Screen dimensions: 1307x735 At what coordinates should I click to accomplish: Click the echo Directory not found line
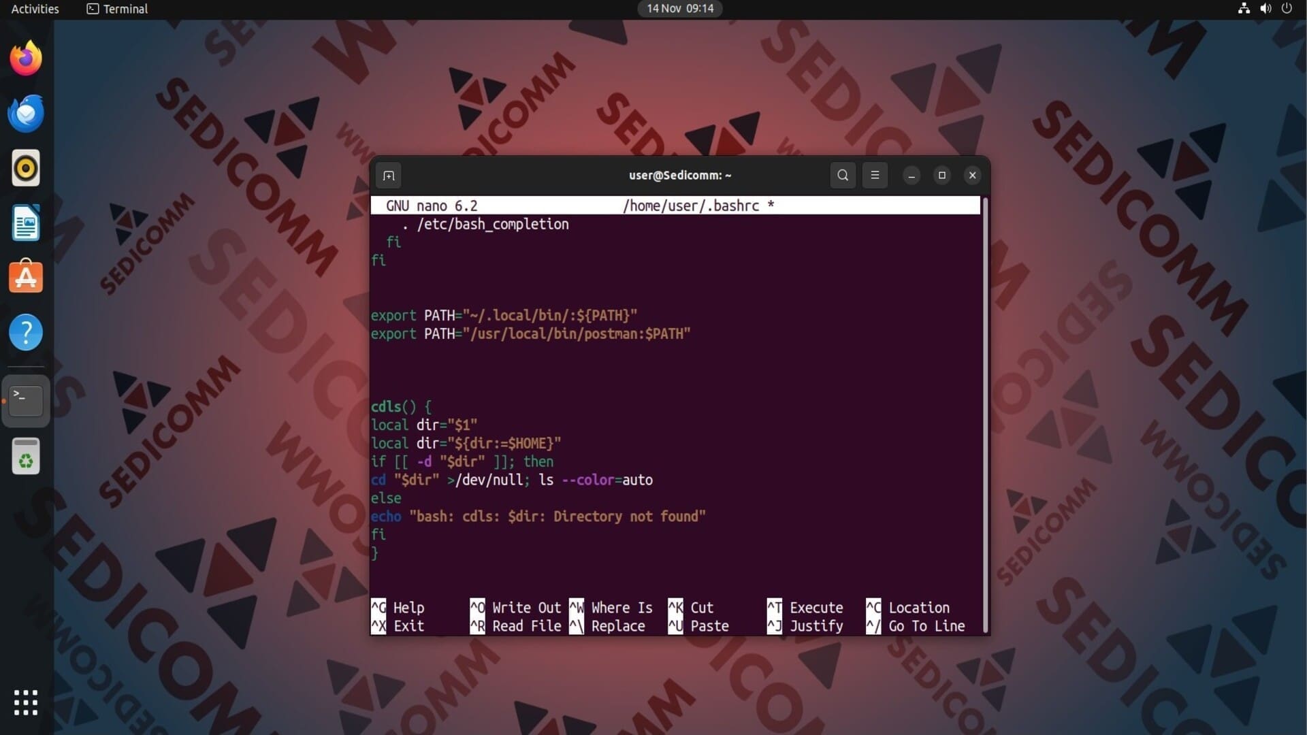(x=538, y=517)
